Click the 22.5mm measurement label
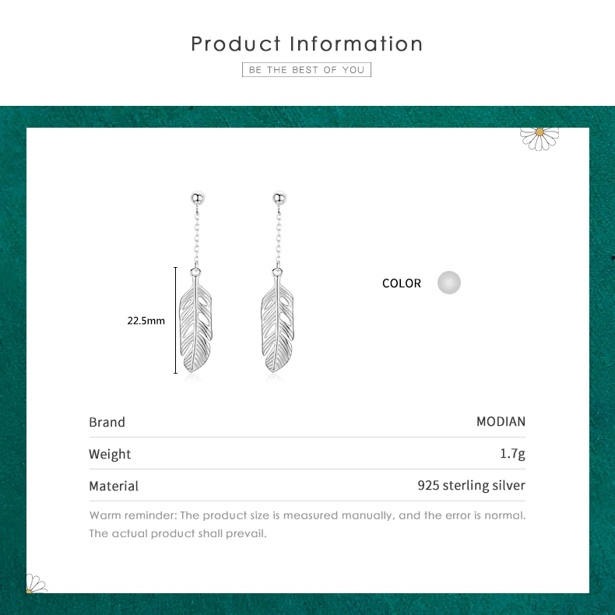Screen dimensions: 615x615 point(146,321)
